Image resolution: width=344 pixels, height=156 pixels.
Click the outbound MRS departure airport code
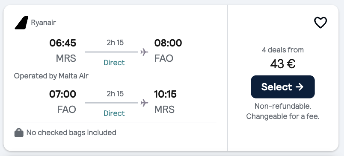[66, 58]
